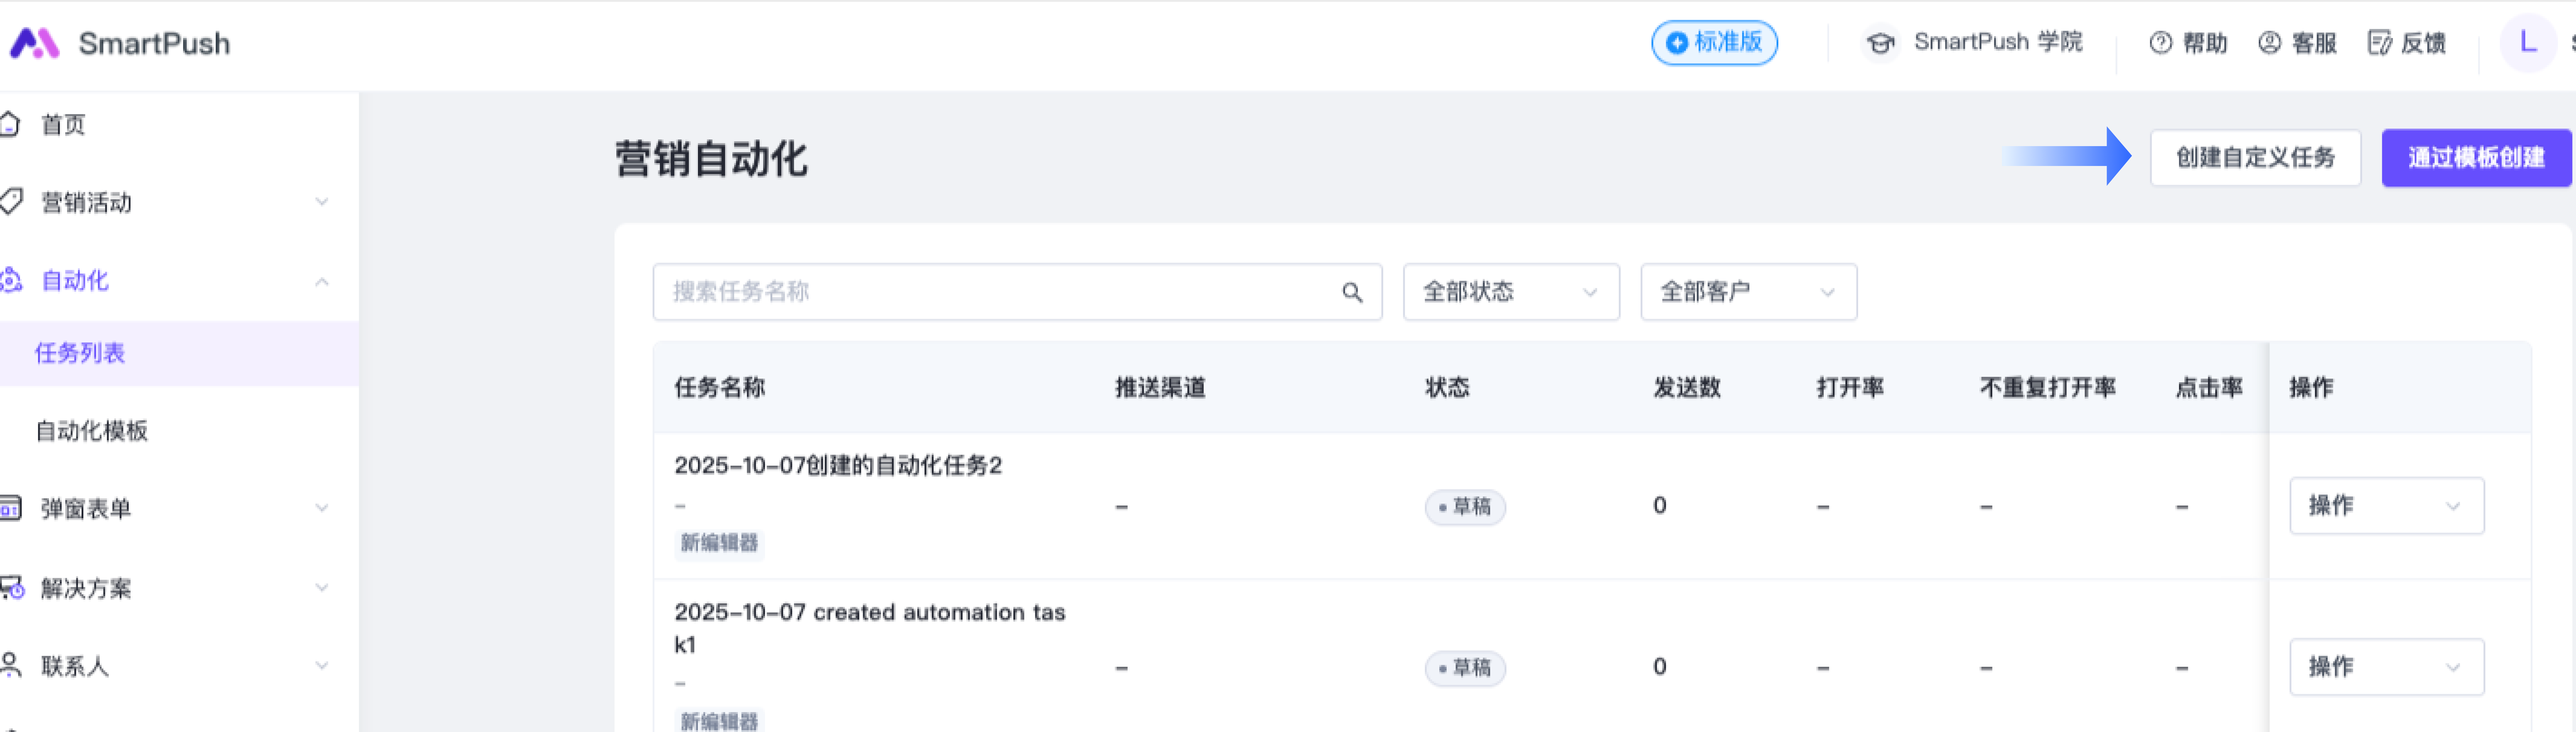Click the user avatar L
Screen dimensions: 2576x732
pos(2527,43)
